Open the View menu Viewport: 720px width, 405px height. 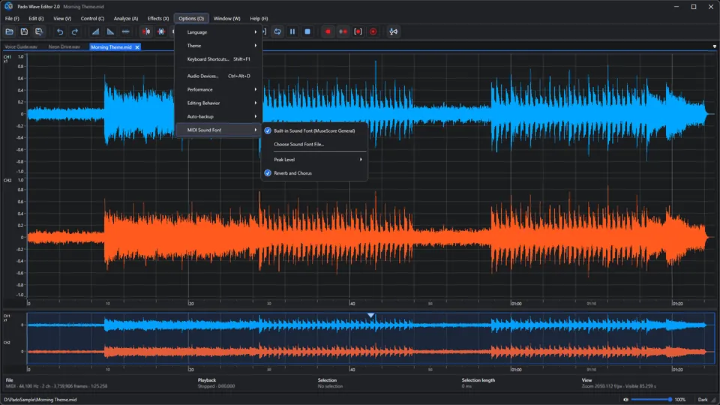click(62, 18)
